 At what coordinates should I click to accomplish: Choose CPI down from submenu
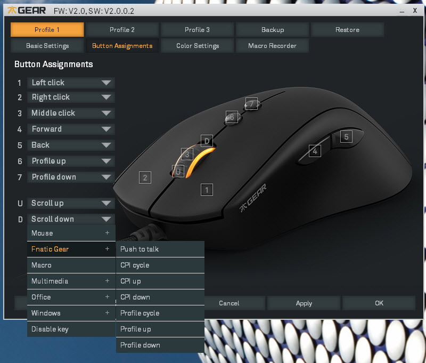pos(160,297)
